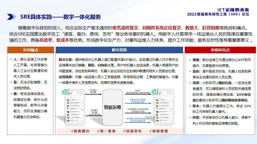Click the √信息发布 label
This screenshot has height=144, width=257.
tap(133, 131)
